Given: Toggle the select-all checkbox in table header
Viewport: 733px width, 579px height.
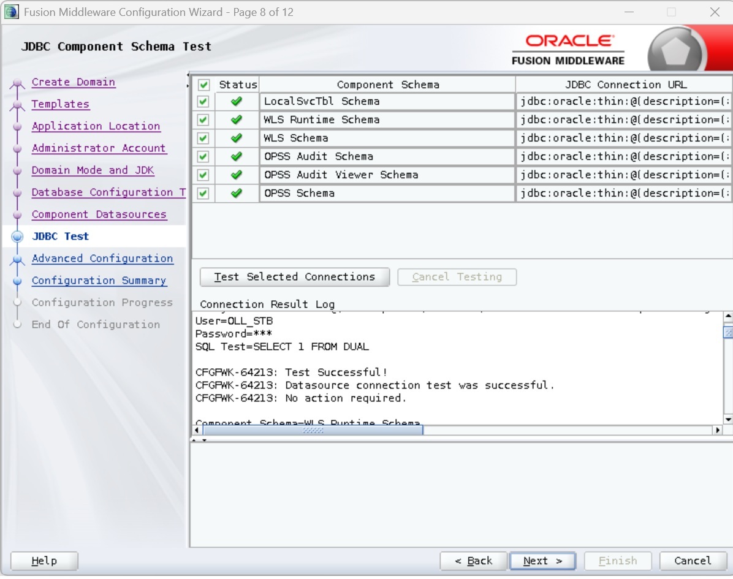Looking at the screenshot, I should [x=203, y=85].
